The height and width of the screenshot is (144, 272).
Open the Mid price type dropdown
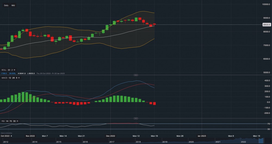coord(13,5)
